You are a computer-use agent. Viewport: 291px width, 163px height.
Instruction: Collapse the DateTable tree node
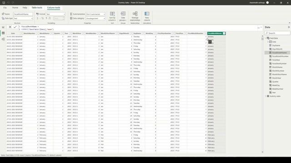pyautogui.click(x=266, y=38)
